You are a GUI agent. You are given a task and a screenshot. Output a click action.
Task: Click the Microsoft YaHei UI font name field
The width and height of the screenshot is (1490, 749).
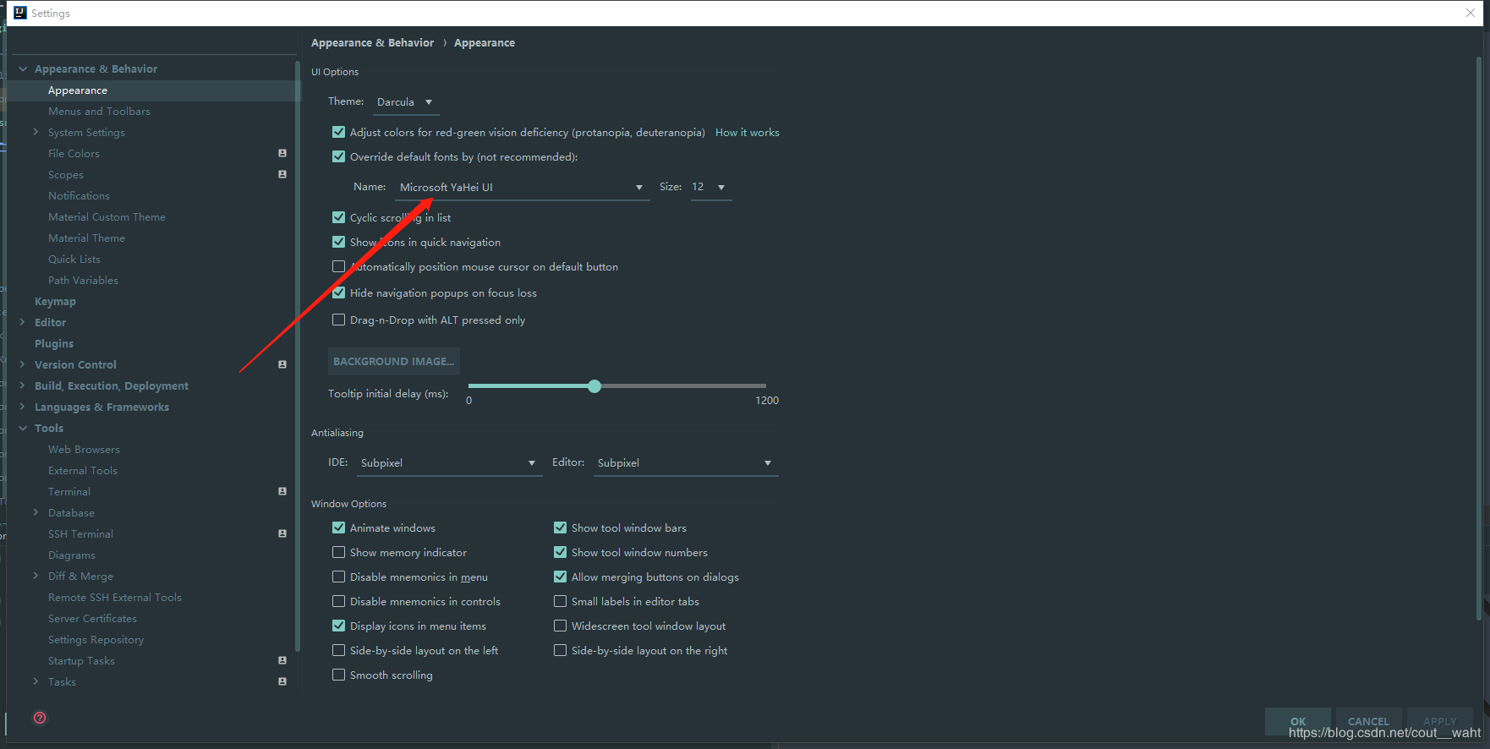click(523, 188)
